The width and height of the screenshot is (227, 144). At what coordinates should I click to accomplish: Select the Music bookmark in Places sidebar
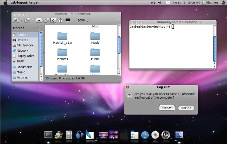25,72
